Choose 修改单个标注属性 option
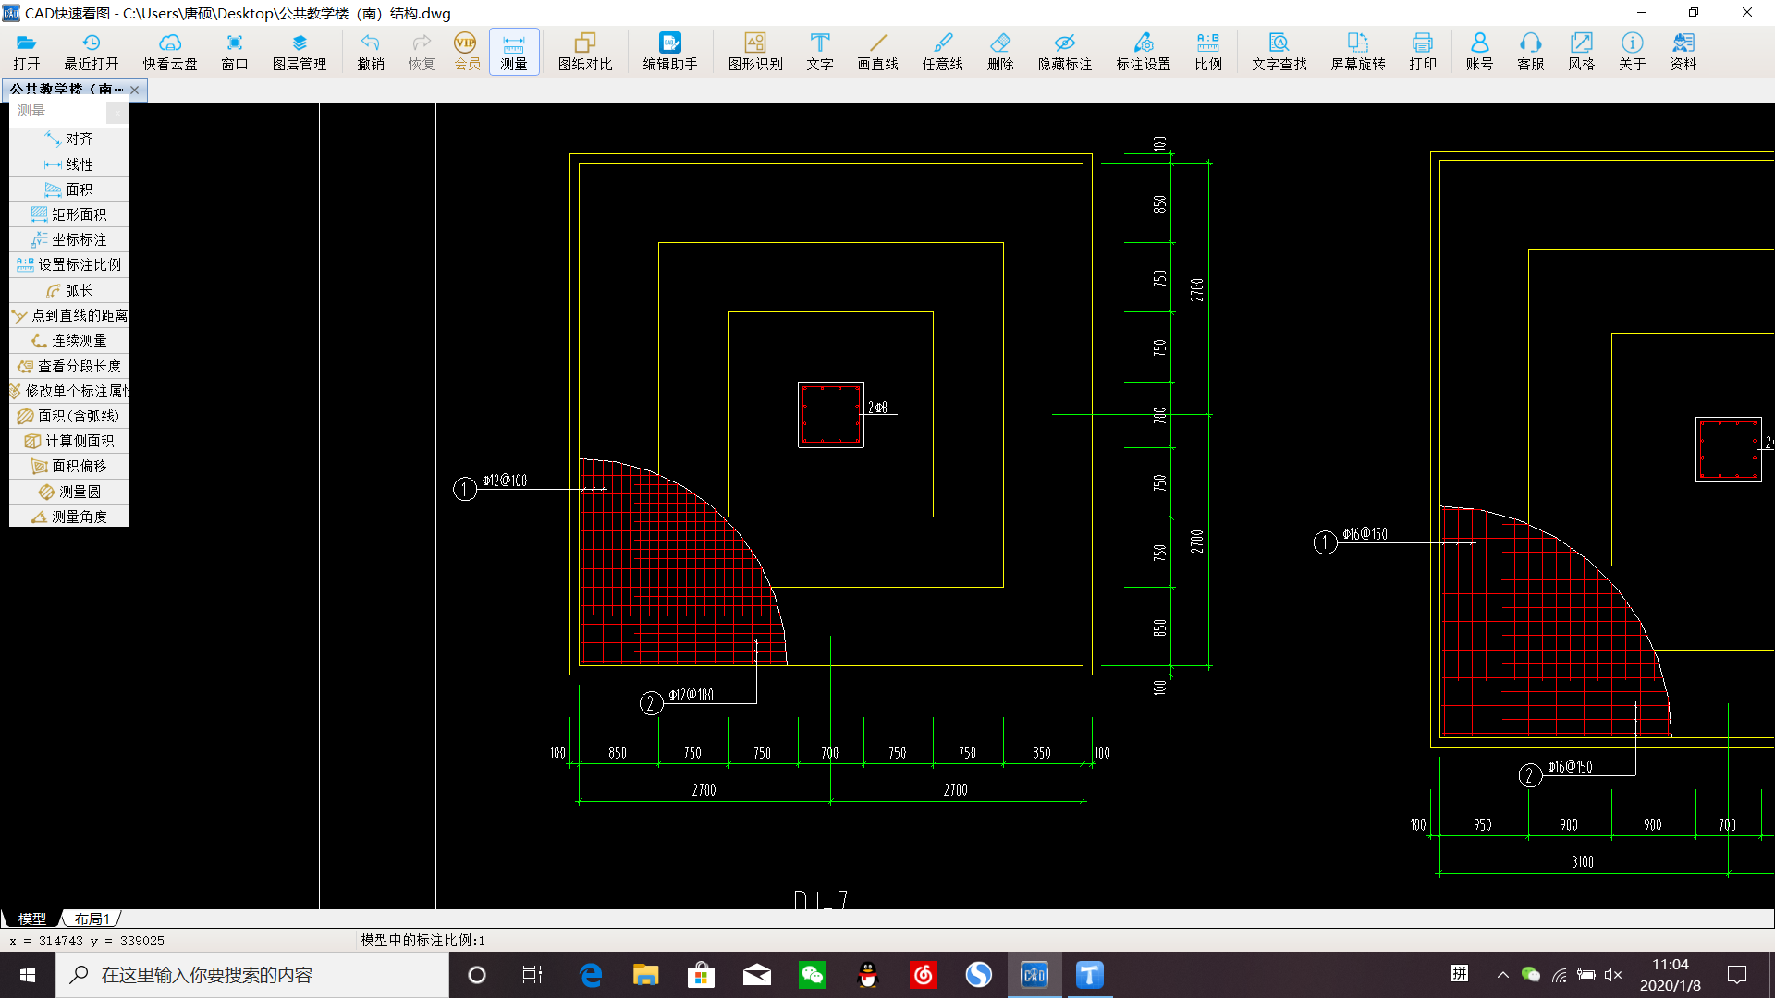Screen dimensions: 1775x998 [x=69, y=391]
